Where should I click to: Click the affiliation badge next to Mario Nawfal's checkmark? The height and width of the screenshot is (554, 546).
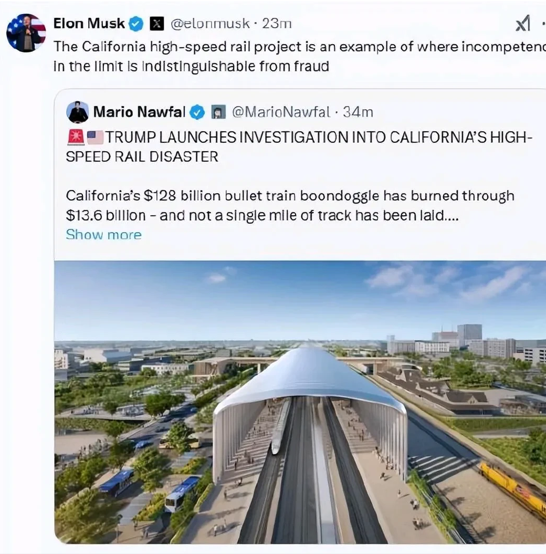point(218,112)
